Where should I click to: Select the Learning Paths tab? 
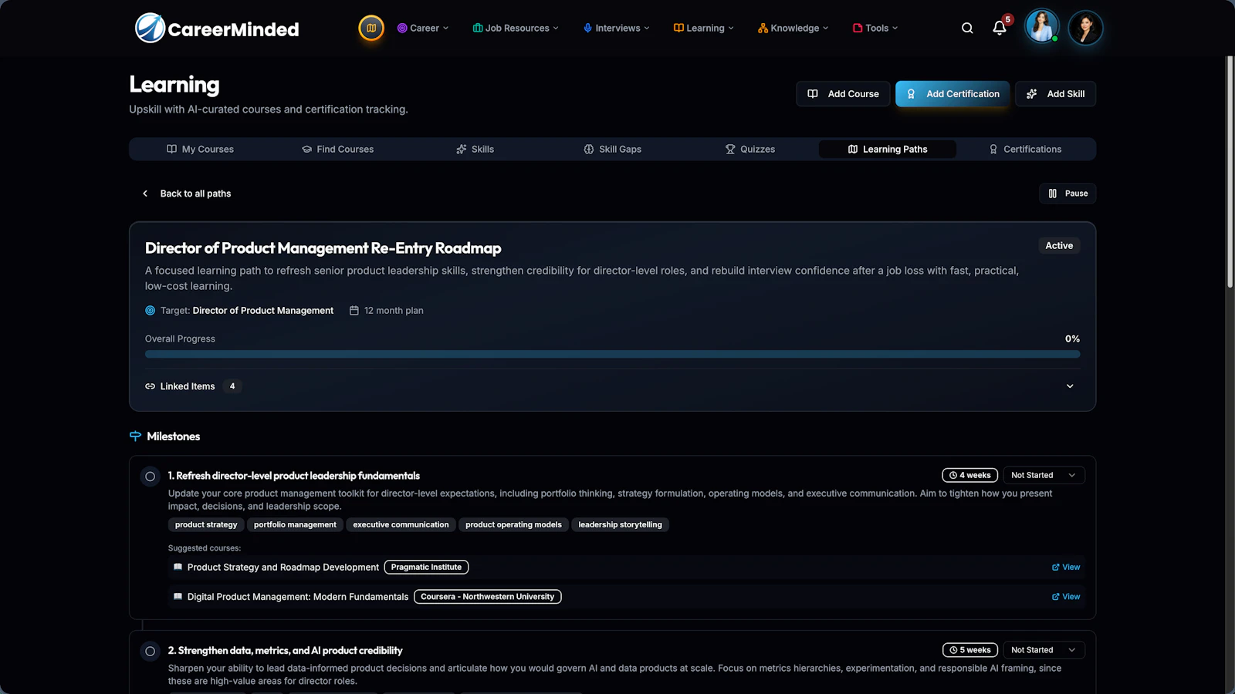click(888, 149)
